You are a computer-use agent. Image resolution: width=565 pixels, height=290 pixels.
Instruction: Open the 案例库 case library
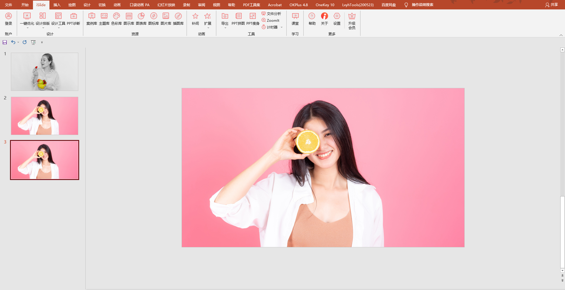tap(92, 19)
